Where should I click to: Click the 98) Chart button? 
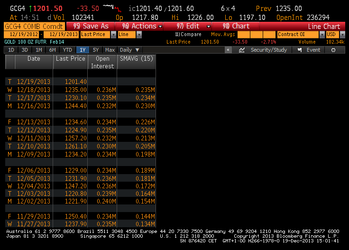tap(236, 26)
